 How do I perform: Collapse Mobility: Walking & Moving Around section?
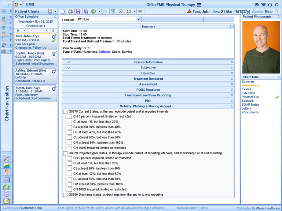[232, 106]
